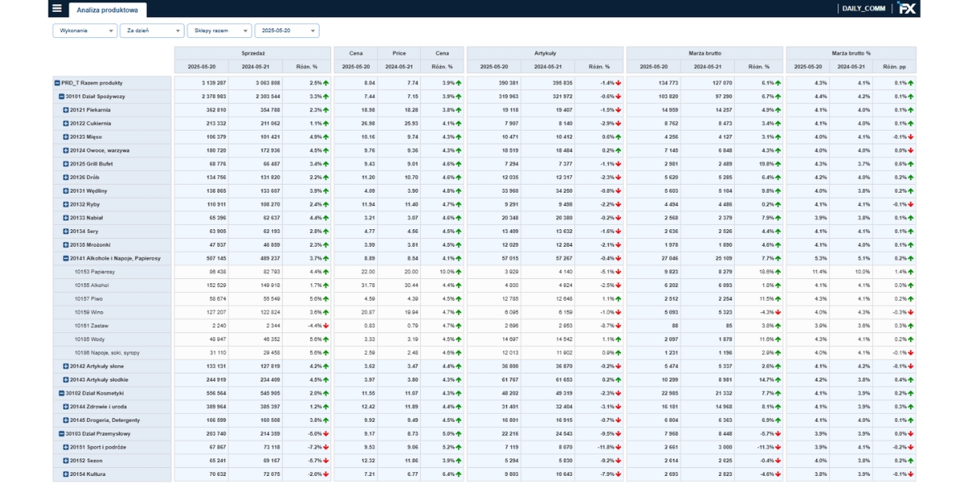
Task: Expand the 20135 Mrożonki row
Action: [x=66, y=244]
